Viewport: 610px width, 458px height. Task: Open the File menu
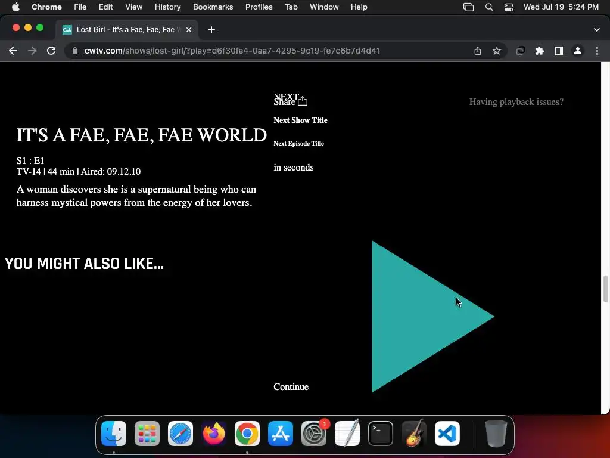pyautogui.click(x=80, y=7)
